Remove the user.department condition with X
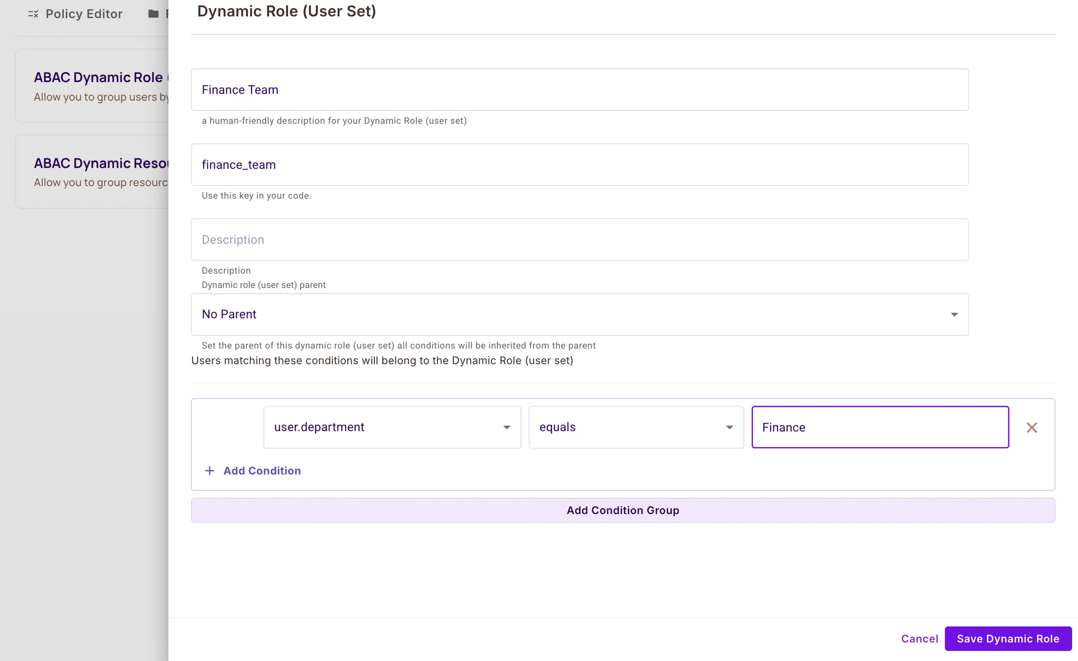Screen dimensions: 1078x661 1032,427
